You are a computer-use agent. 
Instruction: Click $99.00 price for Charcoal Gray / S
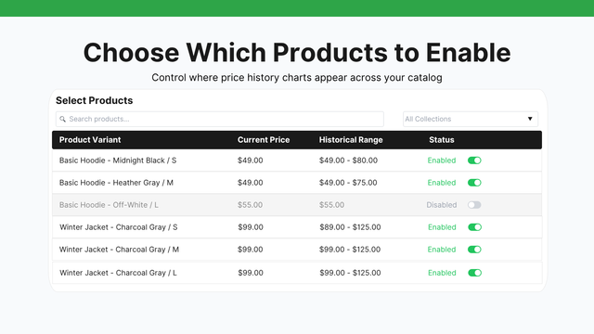coord(251,227)
